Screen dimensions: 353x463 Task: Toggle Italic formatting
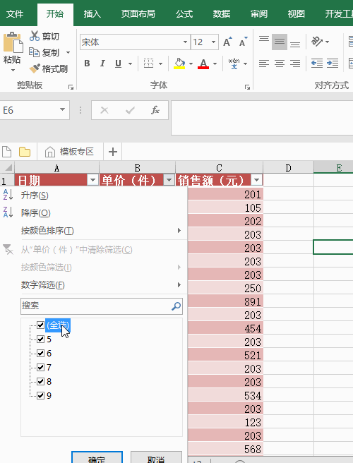click(x=102, y=64)
